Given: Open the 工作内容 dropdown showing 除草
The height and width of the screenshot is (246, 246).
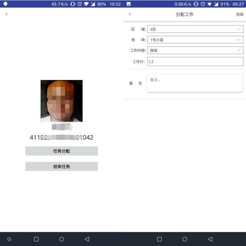Looking at the screenshot, I should (x=195, y=50).
